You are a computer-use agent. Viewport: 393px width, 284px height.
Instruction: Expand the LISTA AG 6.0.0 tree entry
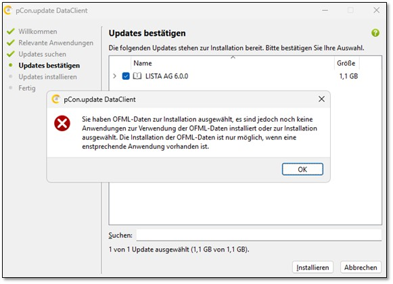pos(115,76)
